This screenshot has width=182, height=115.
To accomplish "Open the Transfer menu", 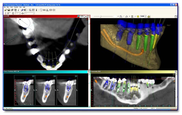I will pyautogui.click(x=16, y=7).
